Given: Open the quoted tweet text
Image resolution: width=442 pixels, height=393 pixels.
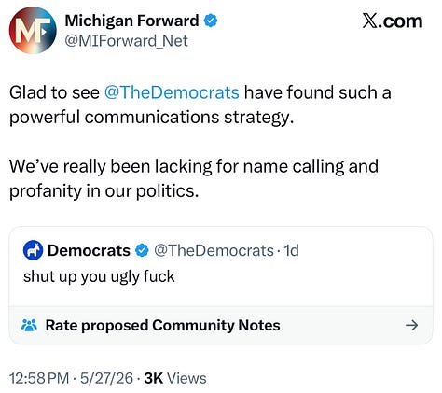Looking at the screenshot, I should [x=99, y=276].
